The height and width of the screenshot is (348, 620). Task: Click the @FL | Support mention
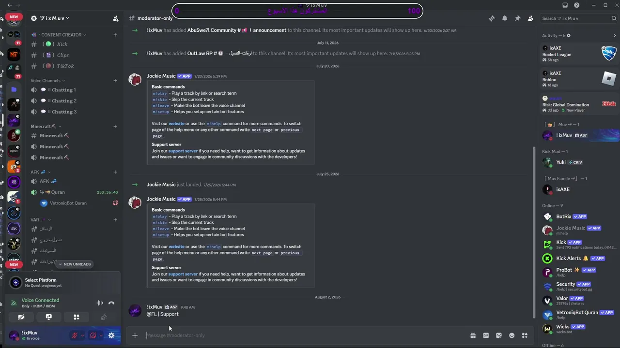coord(163,314)
